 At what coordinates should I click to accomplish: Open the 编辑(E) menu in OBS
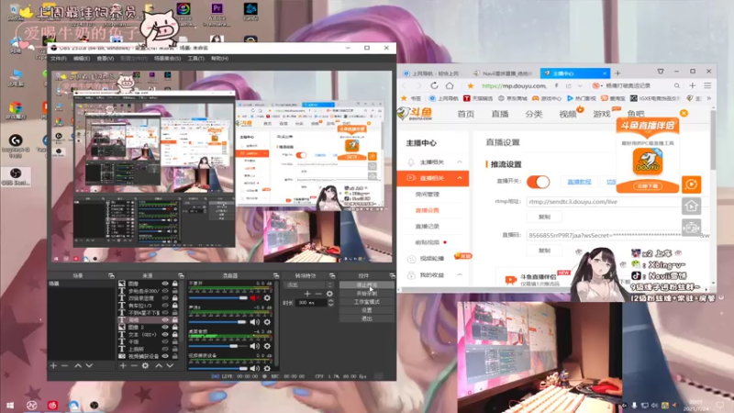82,59
